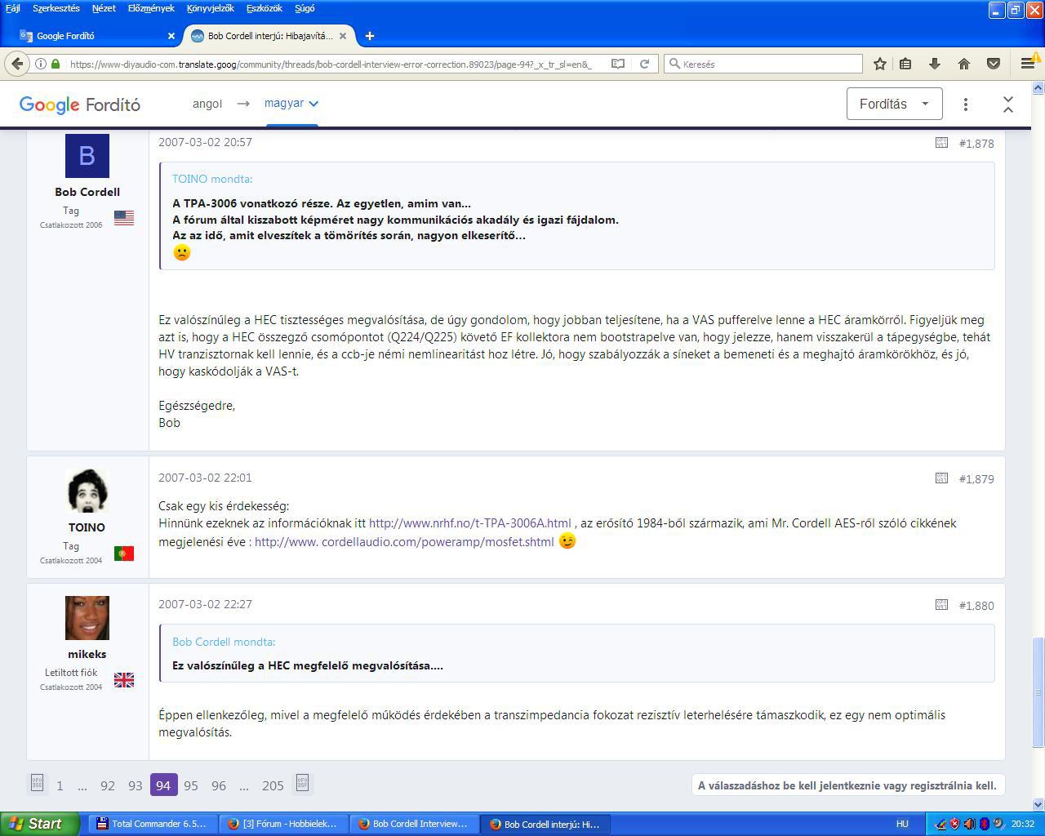Screen dimensions: 1045x836
Task: Open the cordellaudio.com mosfet.shtml link
Action: pyautogui.click(x=404, y=542)
